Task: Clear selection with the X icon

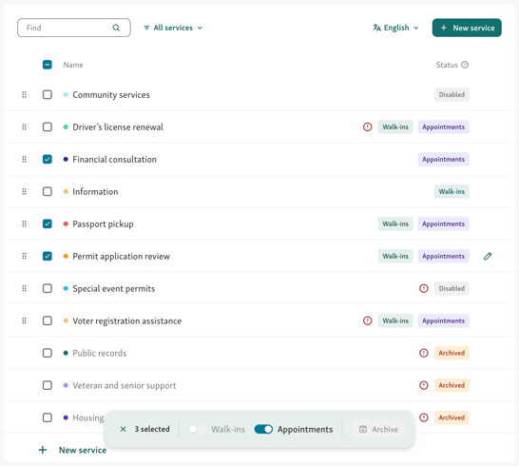Action: pos(124,429)
